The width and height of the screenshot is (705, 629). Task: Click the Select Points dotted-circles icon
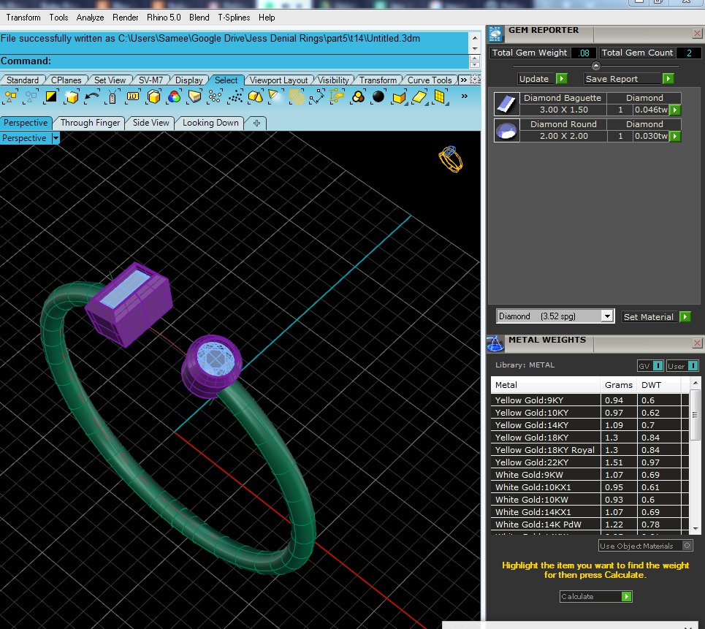coord(215,96)
